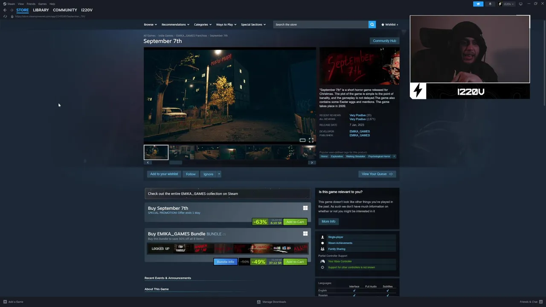
Task: Switch to the COMMUNITY tab
Action: (65, 10)
